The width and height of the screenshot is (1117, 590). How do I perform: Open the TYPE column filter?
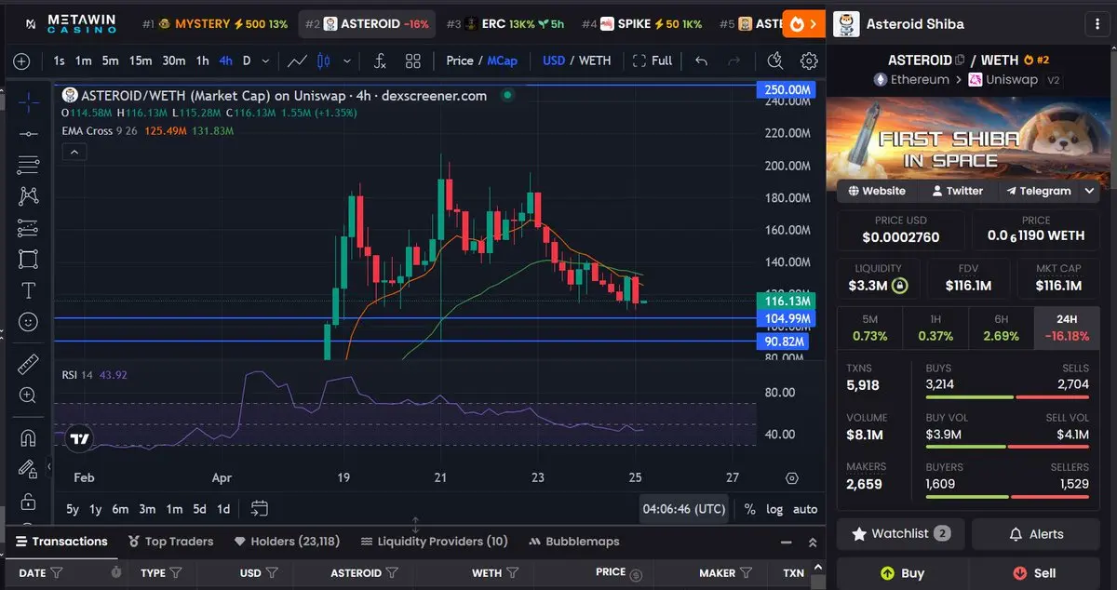tap(176, 573)
